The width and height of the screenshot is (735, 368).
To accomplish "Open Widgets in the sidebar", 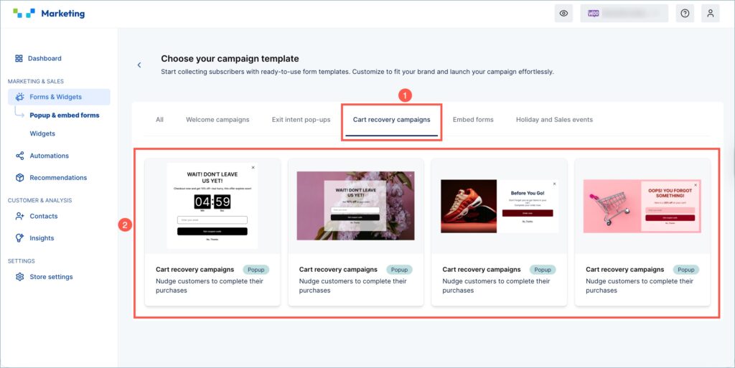I will tap(42, 133).
